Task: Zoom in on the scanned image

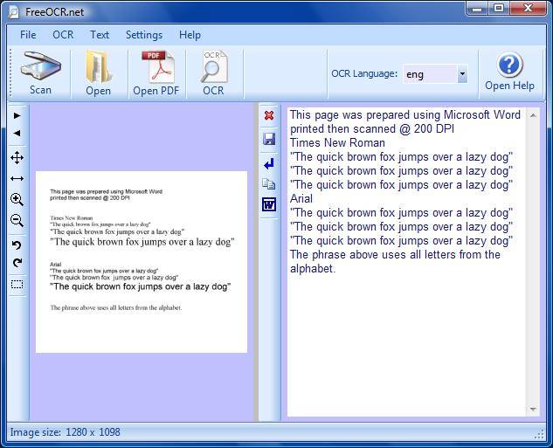Action: point(17,200)
